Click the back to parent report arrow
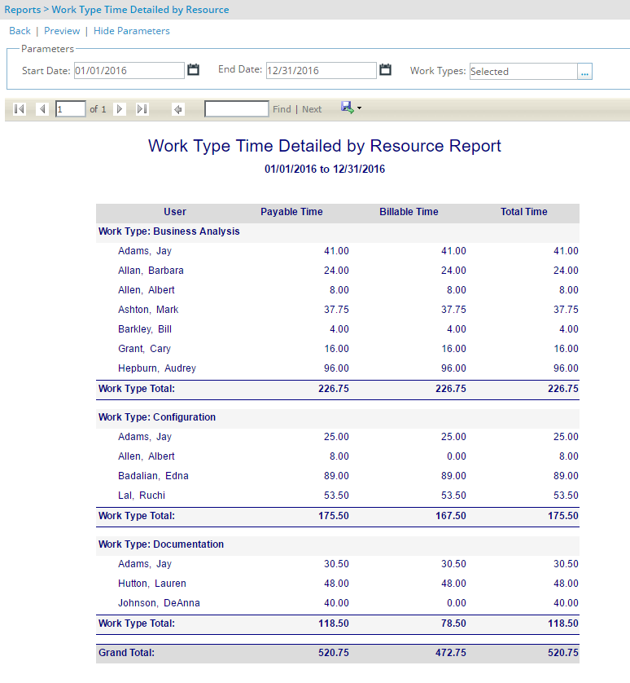Image resolution: width=630 pixels, height=683 pixels. coord(178,109)
